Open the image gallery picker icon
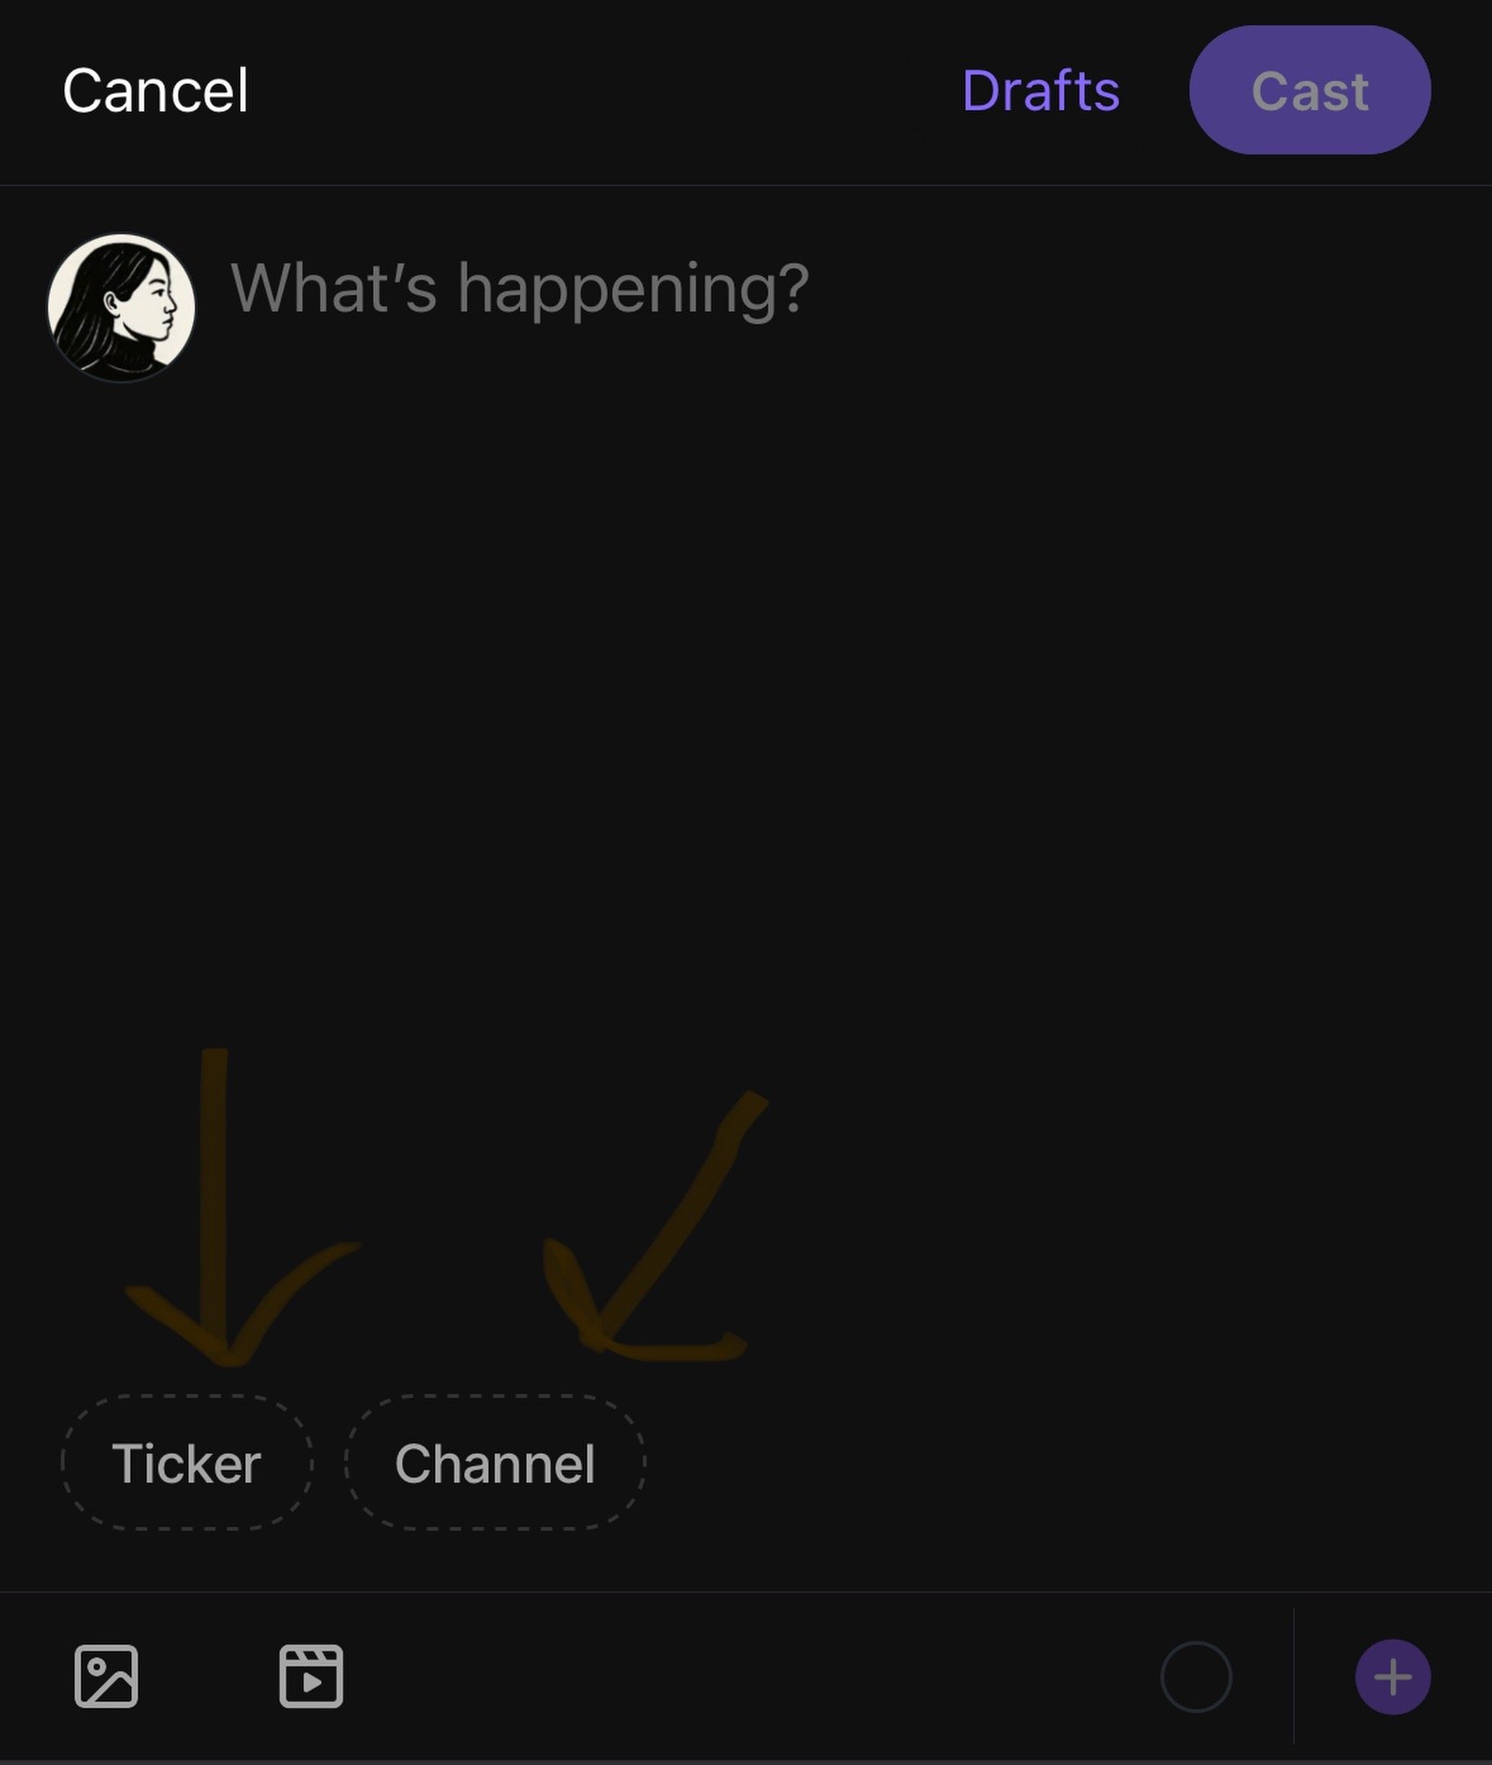Screen dimensions: 1492x1765 coord(106,1676)
